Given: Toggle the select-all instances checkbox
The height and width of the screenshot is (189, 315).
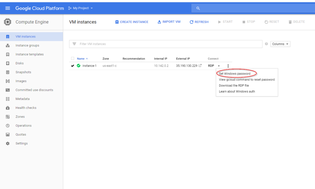Looking at the screenshot, I should click(x=73, y=59).
